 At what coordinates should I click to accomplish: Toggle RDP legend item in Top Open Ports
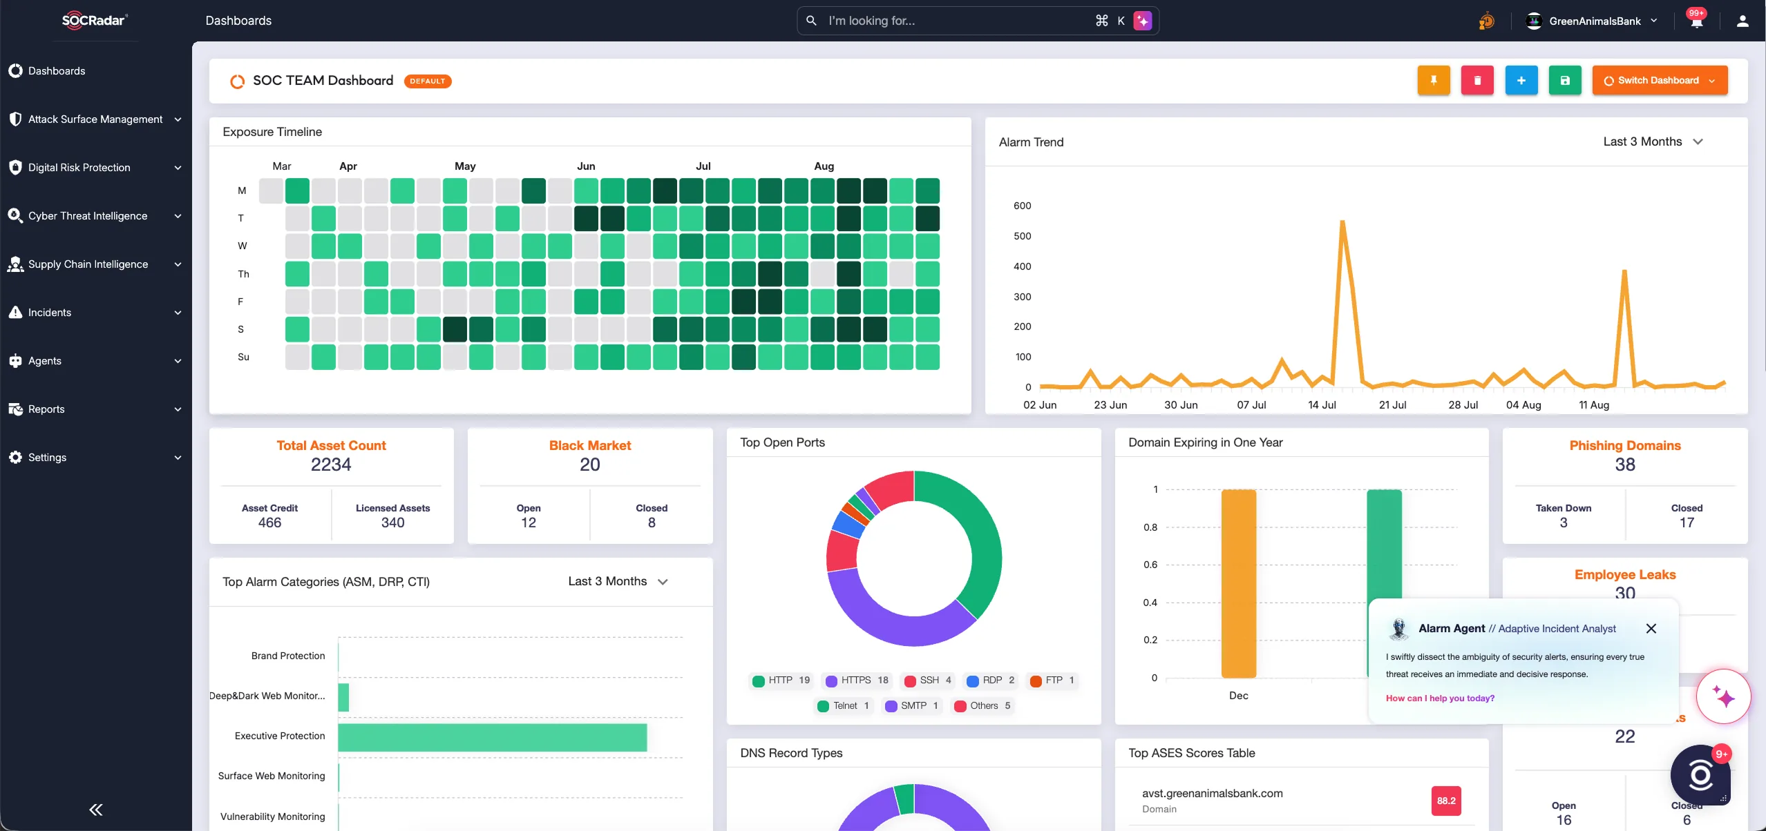991,680
